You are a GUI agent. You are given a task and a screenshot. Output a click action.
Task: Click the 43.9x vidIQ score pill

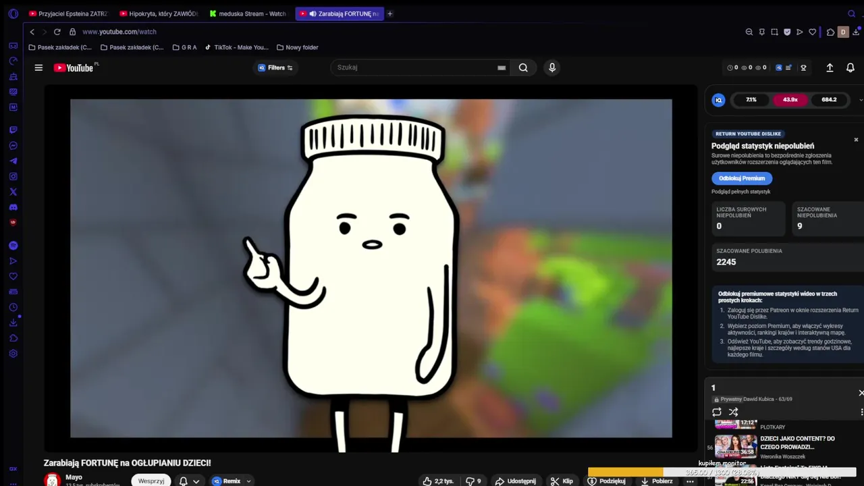(x=790, y=100)
